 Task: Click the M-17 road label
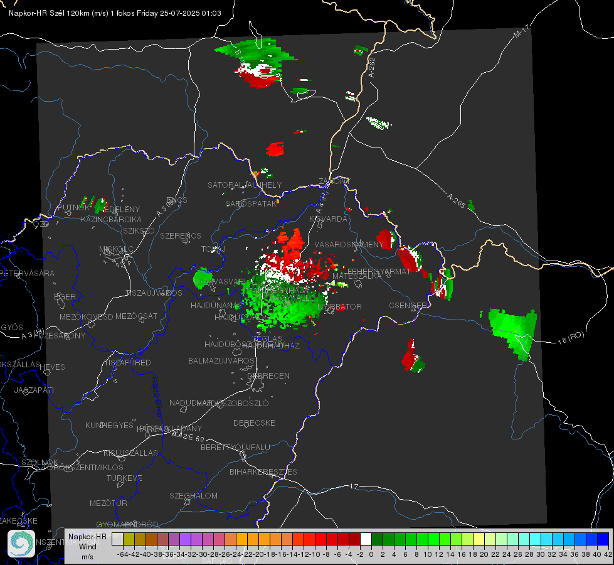(x=522, y=31)
